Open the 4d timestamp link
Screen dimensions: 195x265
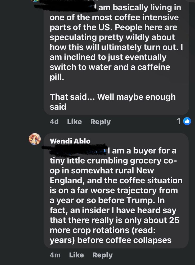click(54, 122)
